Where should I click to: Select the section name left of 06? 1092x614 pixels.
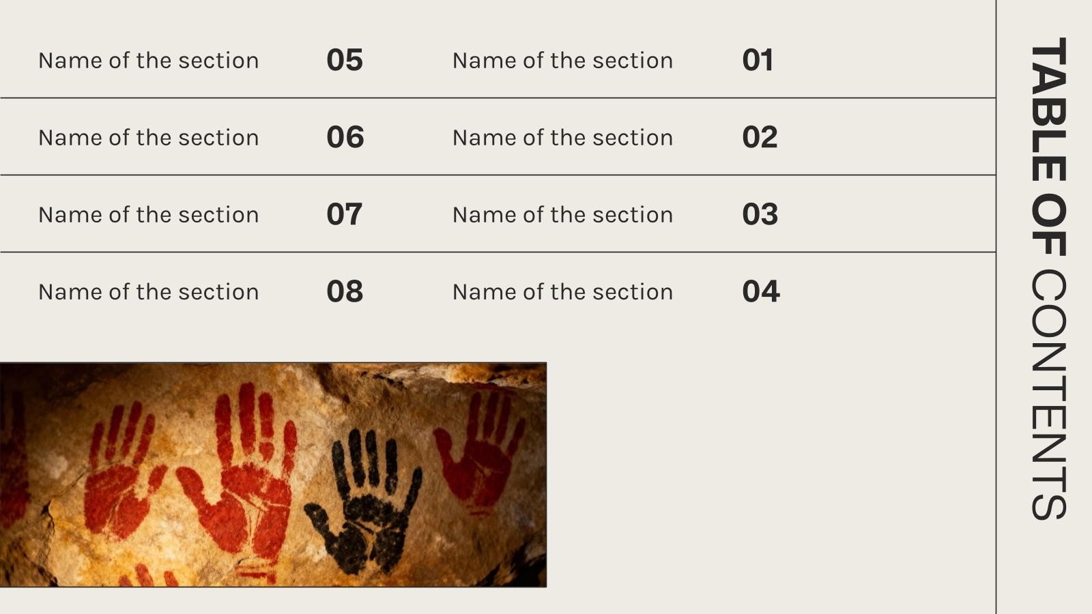pyautogui.click(x=148, y=138)
